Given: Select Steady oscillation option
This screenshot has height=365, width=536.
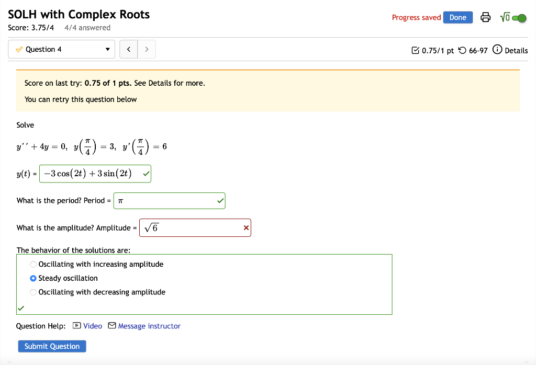Looking at the screenshot, I should coord(33,278).
